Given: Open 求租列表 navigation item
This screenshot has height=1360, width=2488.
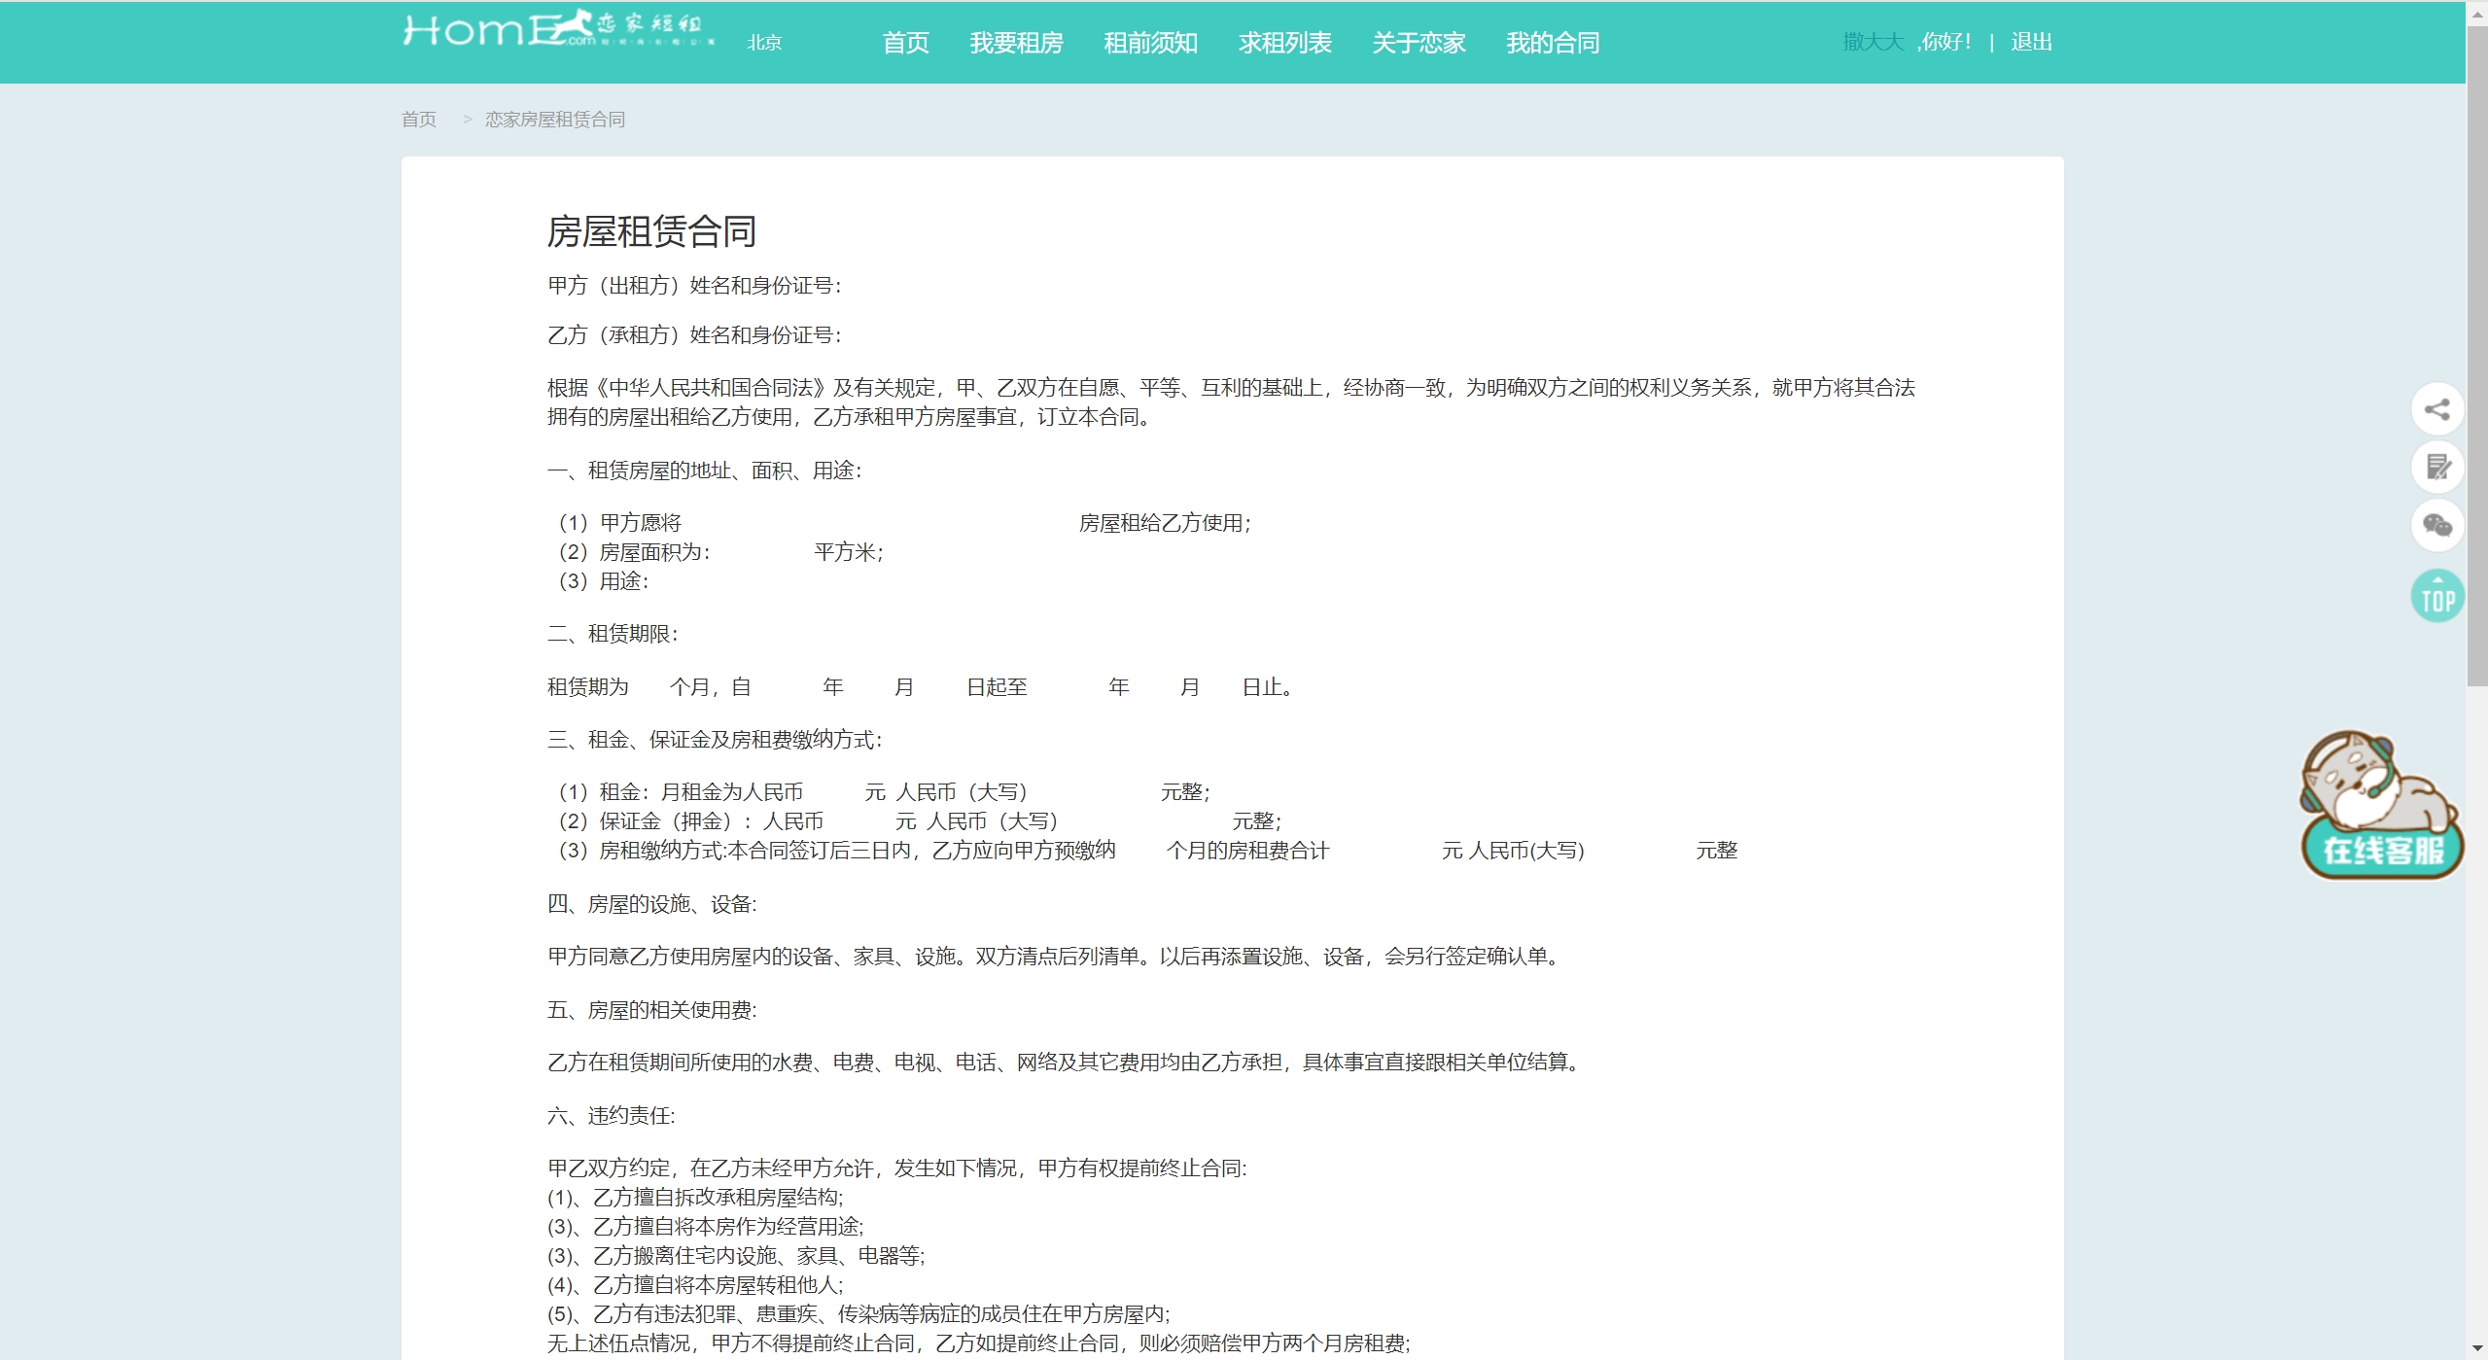Looking at the screenshot, I should tap(1284, 43).
